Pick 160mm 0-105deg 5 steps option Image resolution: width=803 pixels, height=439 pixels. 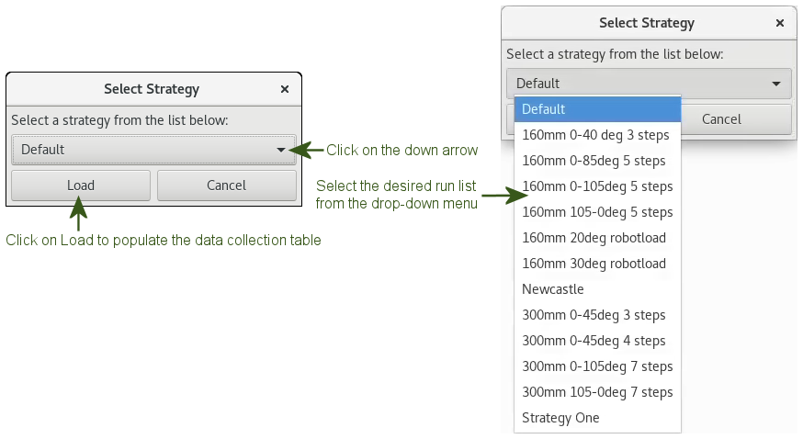coord(597,186)
